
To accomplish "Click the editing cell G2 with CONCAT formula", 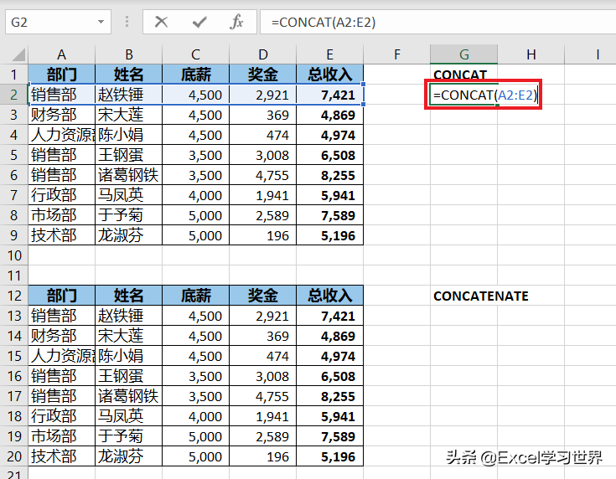I will pos(484,95).
